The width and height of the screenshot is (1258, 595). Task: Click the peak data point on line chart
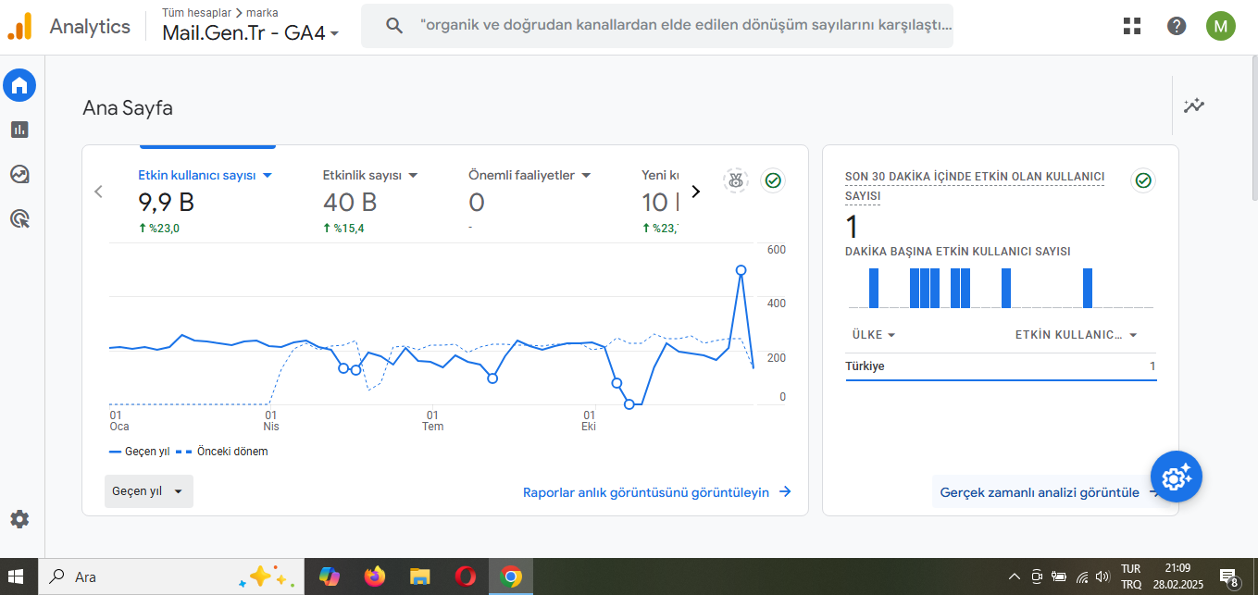(741, 270)
